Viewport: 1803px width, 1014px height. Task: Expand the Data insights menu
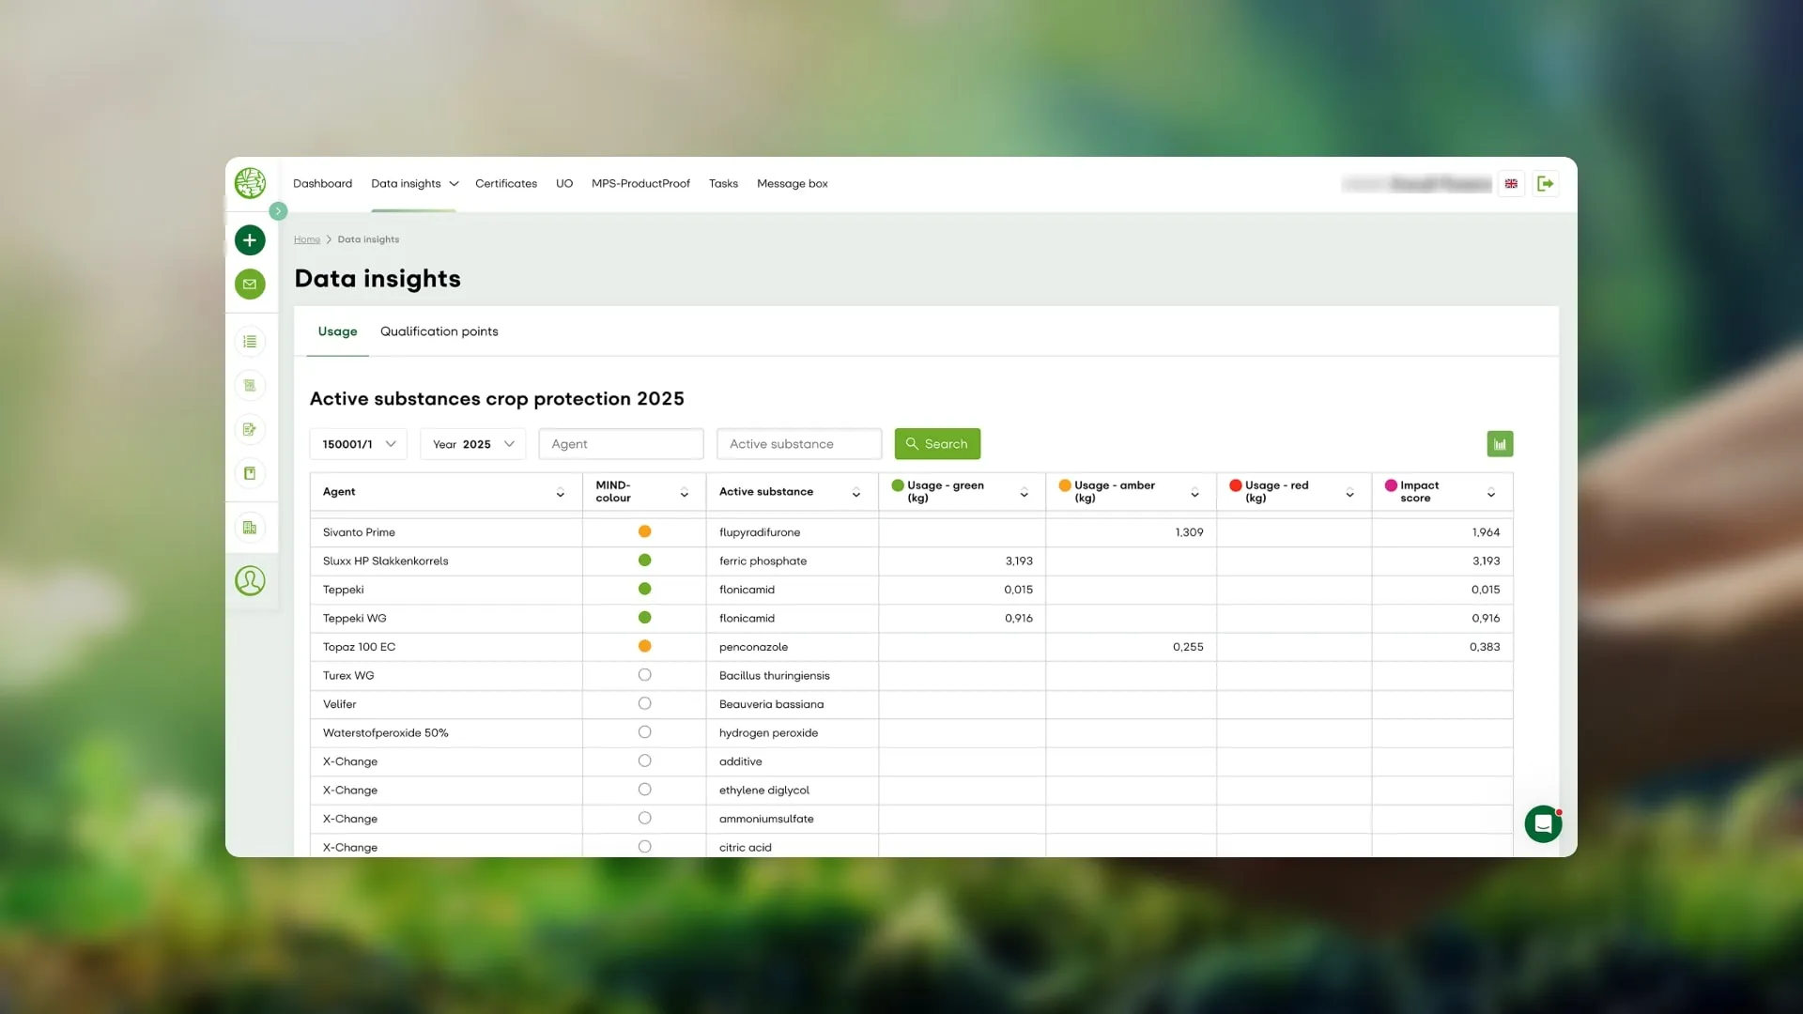click(x=414, y=184)
